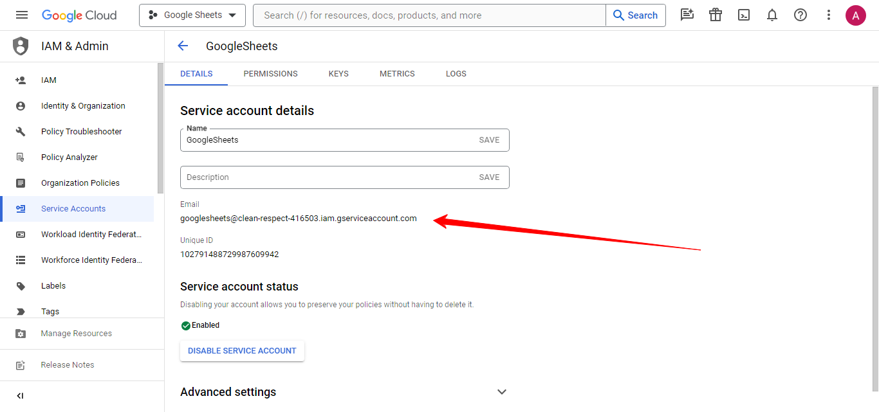
Task: Switch to the Keys tab
Action: pyautogui.click(x=338, y=74)
